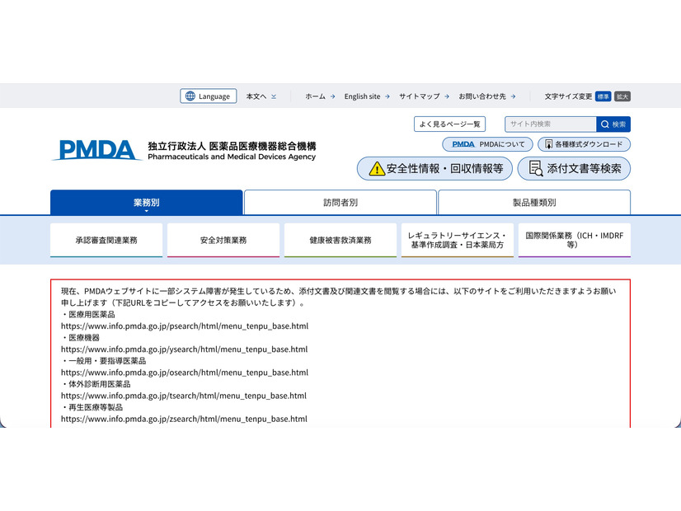Click the arrow icon next to お問い合わせ先

pyautogui.click(x=514, y=96)
